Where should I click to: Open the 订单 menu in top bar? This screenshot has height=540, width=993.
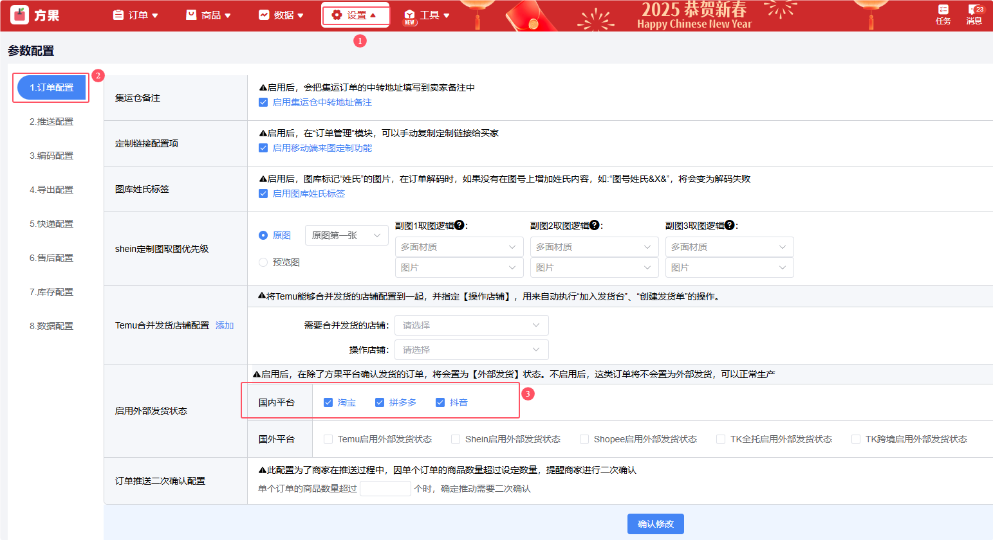(136, 15)
